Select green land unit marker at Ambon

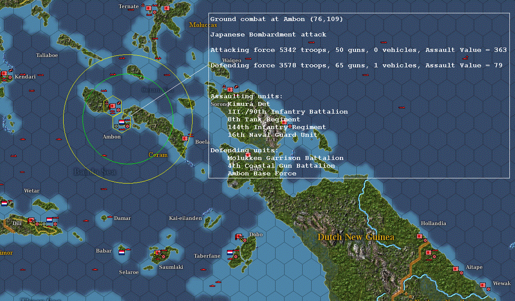[x=116, y=126]
